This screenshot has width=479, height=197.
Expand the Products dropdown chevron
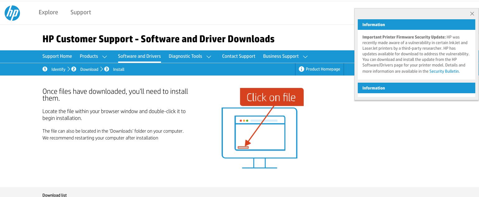pos(105,57)
